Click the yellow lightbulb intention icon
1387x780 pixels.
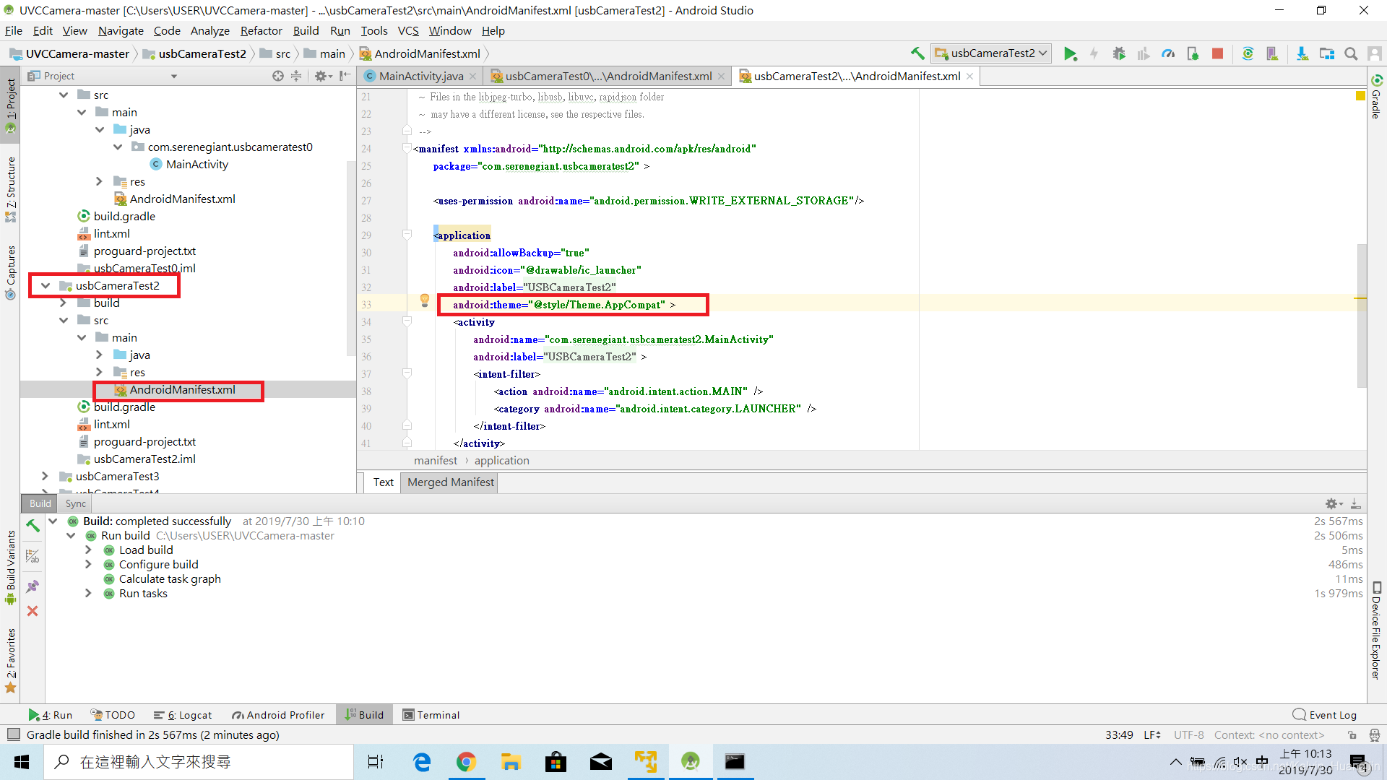tap(425, 301)
